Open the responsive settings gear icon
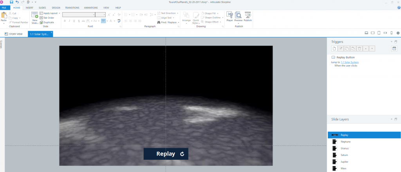The width and height of the screenshot is (401, 172). click(x=398, y=33)
